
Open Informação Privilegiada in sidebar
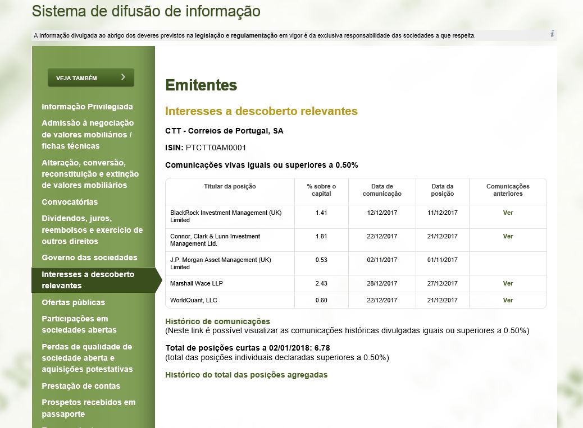(87, 107)
